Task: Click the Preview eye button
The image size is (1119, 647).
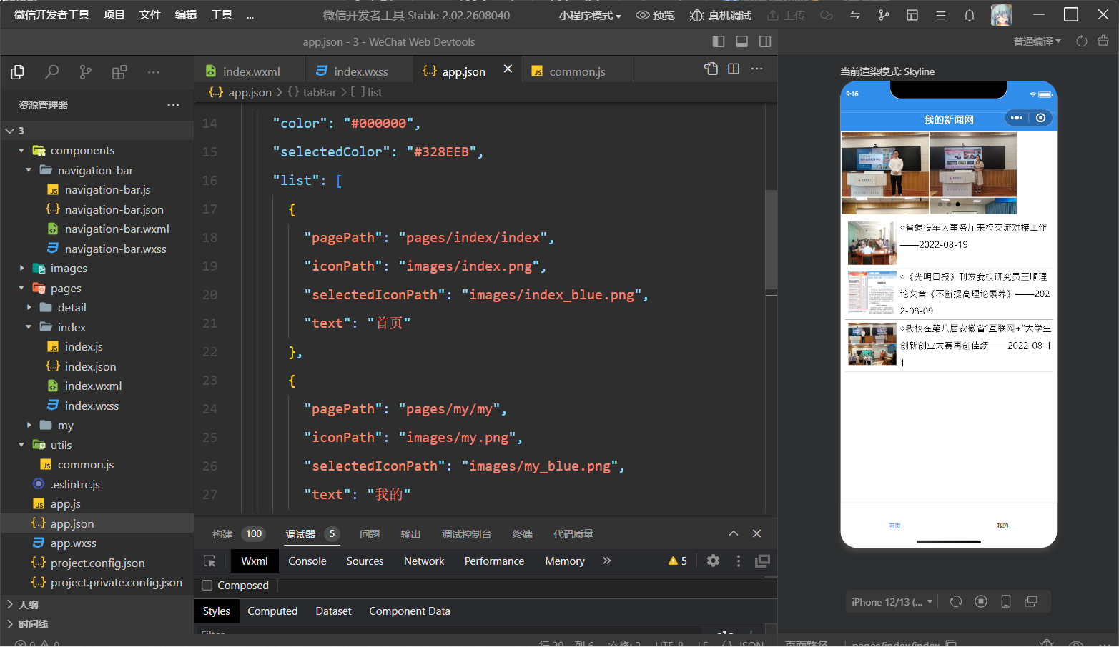Action: pos(656,15)
